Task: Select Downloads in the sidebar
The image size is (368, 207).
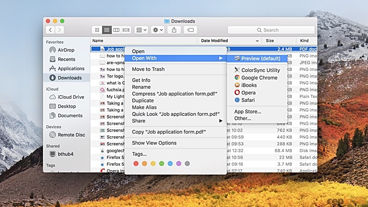Action: click(x=67, y=78)
